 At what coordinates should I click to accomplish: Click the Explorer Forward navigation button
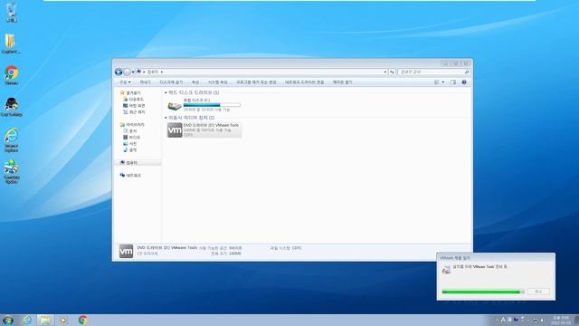pyautogui.click(x=127, y=72)
